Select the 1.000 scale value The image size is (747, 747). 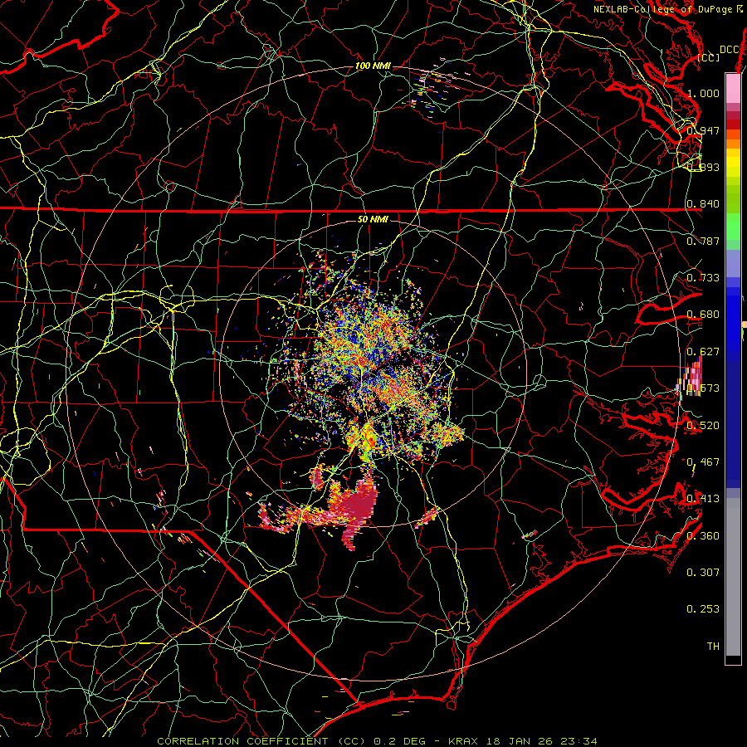pos(703,93)
